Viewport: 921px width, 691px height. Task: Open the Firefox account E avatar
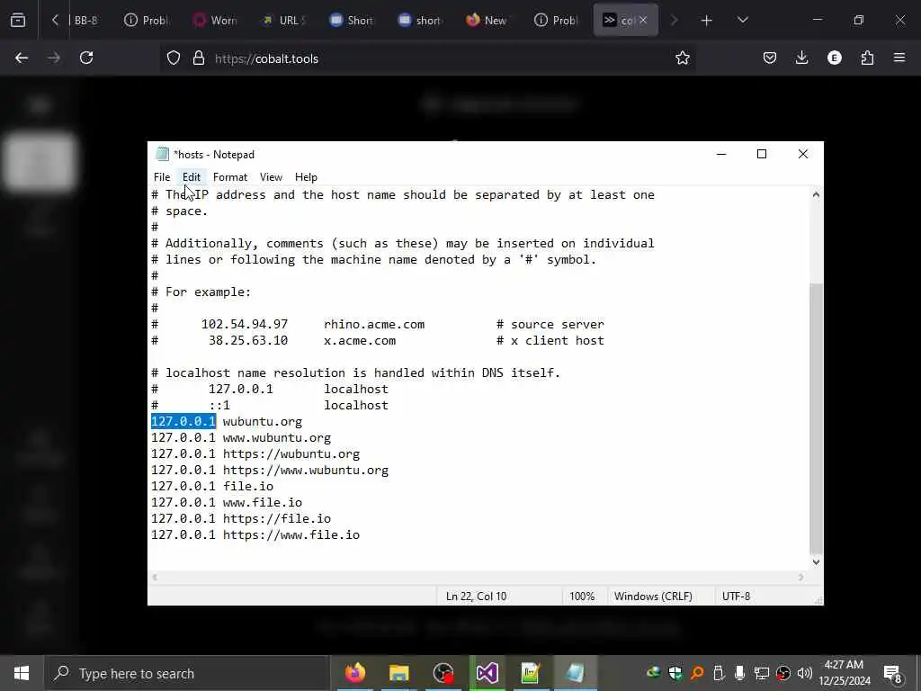coord(834,58)
